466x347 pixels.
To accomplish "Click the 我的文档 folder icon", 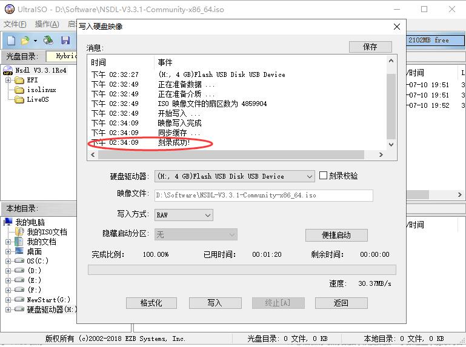I will pos(19,242).
